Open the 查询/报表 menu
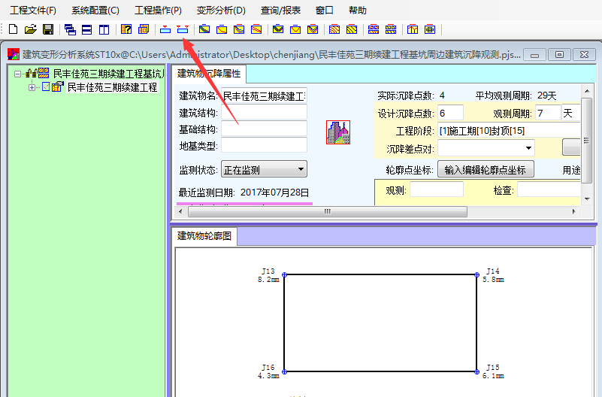The height and width of the screenshot is (397, 602). pyautogui.click(x=280, y=11)
